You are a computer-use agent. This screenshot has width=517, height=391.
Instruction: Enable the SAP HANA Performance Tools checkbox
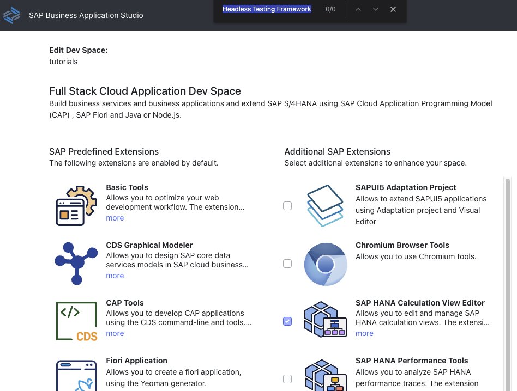coord(287,379)
